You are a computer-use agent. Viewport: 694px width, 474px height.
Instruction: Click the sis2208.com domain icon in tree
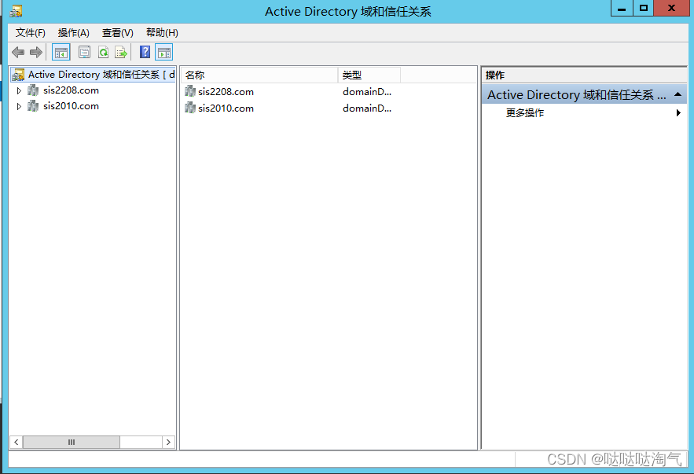click(33, 90)
